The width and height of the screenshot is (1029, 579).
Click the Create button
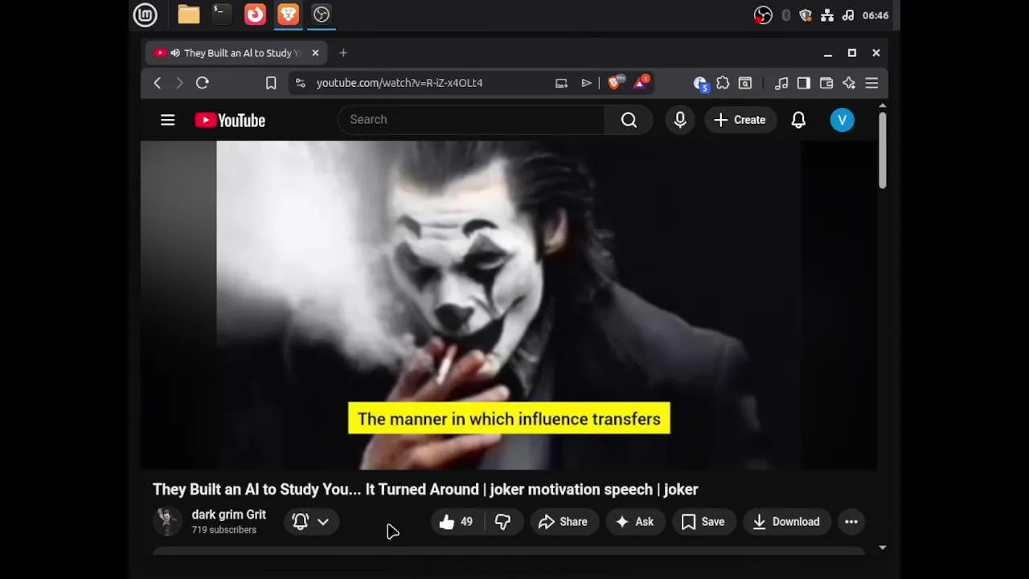[740, 120]
